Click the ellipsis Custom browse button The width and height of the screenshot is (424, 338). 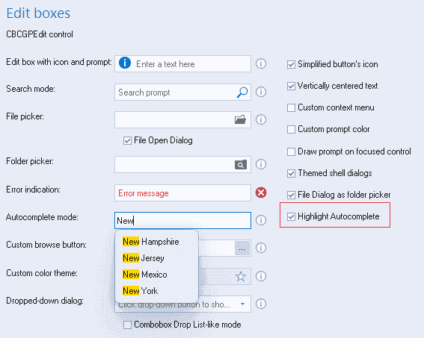point(242,248)
